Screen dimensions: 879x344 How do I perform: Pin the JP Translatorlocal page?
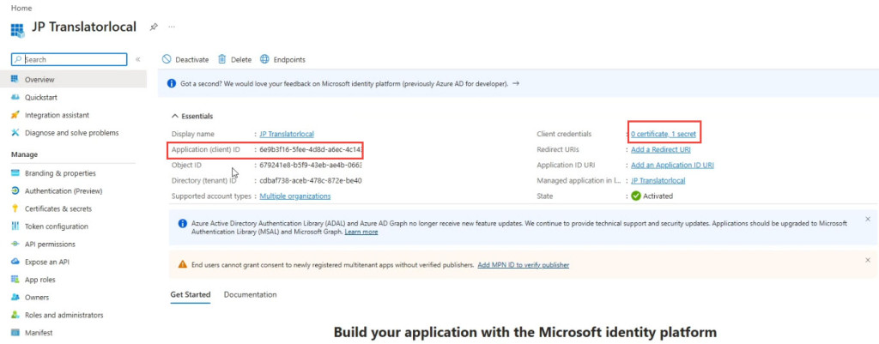coord(154,27)
